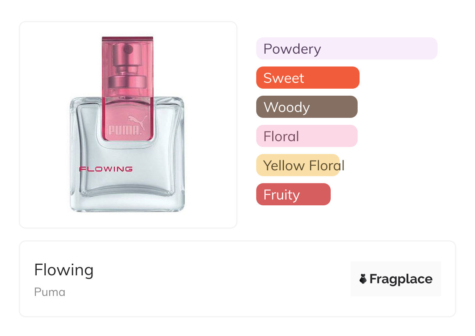Click the Fragplace wordmark text
This screenshot has width=475, height=336.
click(x=401, y=279)
